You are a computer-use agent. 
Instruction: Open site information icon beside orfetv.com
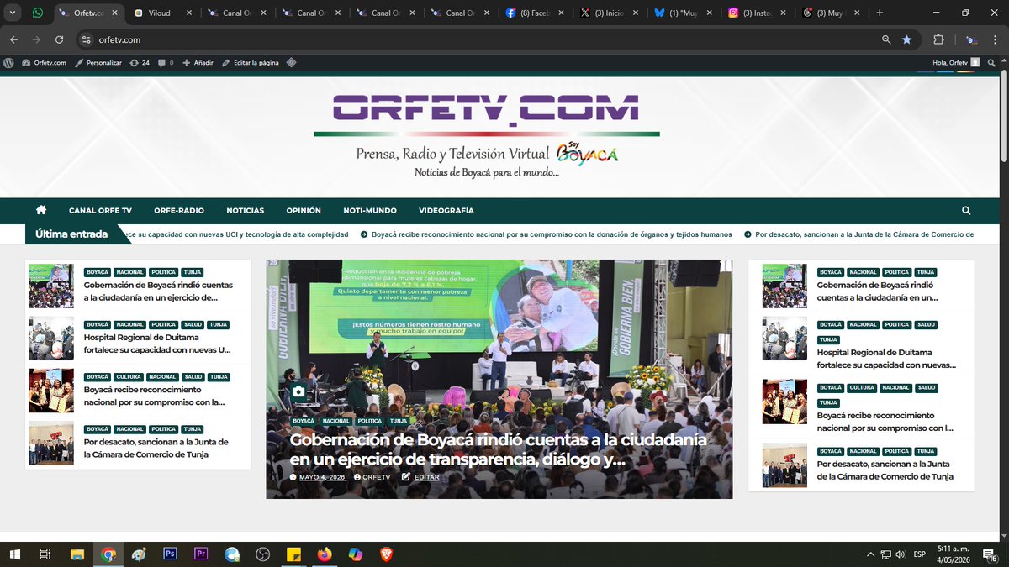coord(86,39)
